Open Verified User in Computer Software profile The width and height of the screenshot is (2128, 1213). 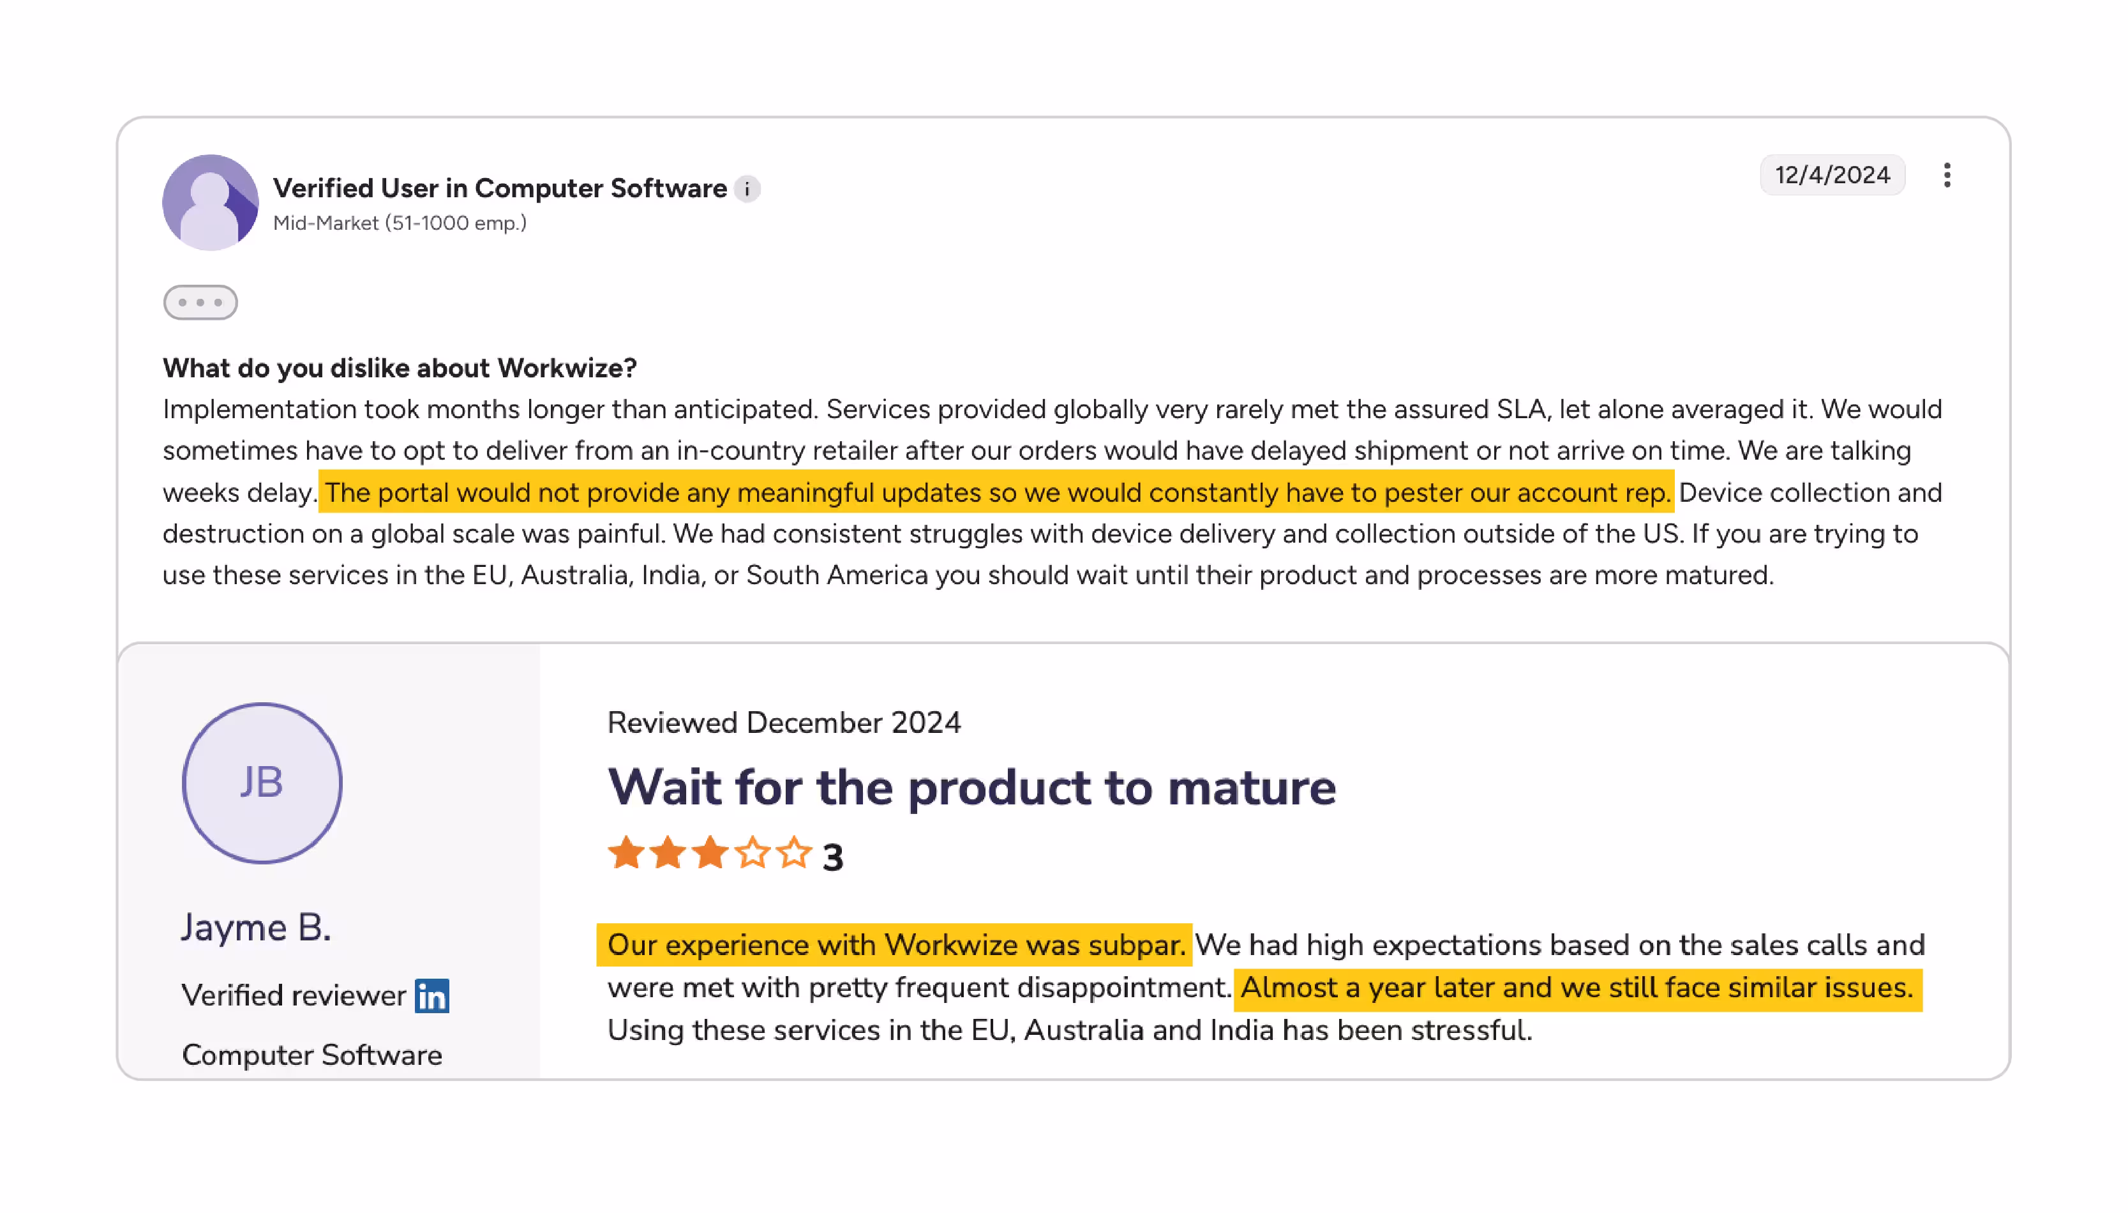pos(500,188)
